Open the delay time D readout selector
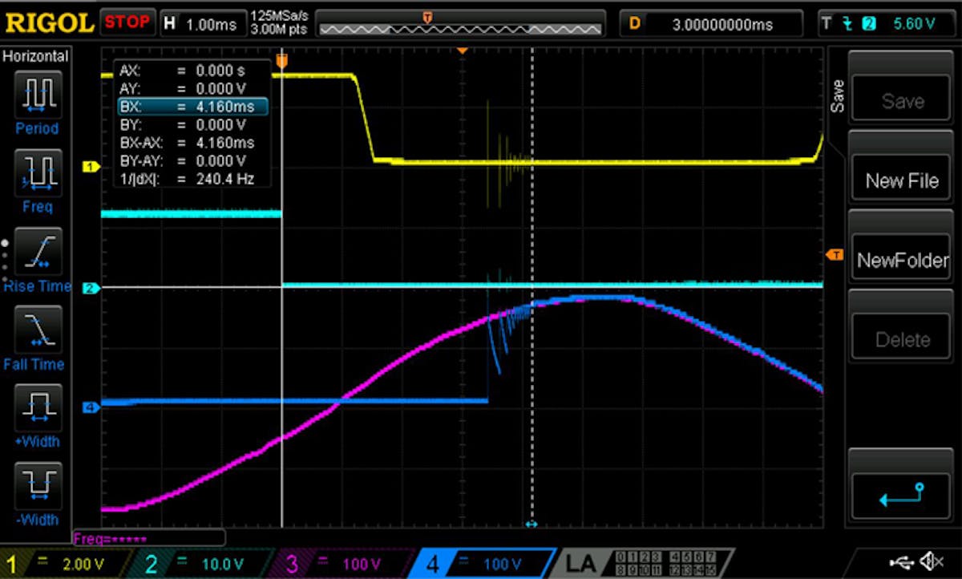The image size is (962, 579). click(x=712, y=22)
